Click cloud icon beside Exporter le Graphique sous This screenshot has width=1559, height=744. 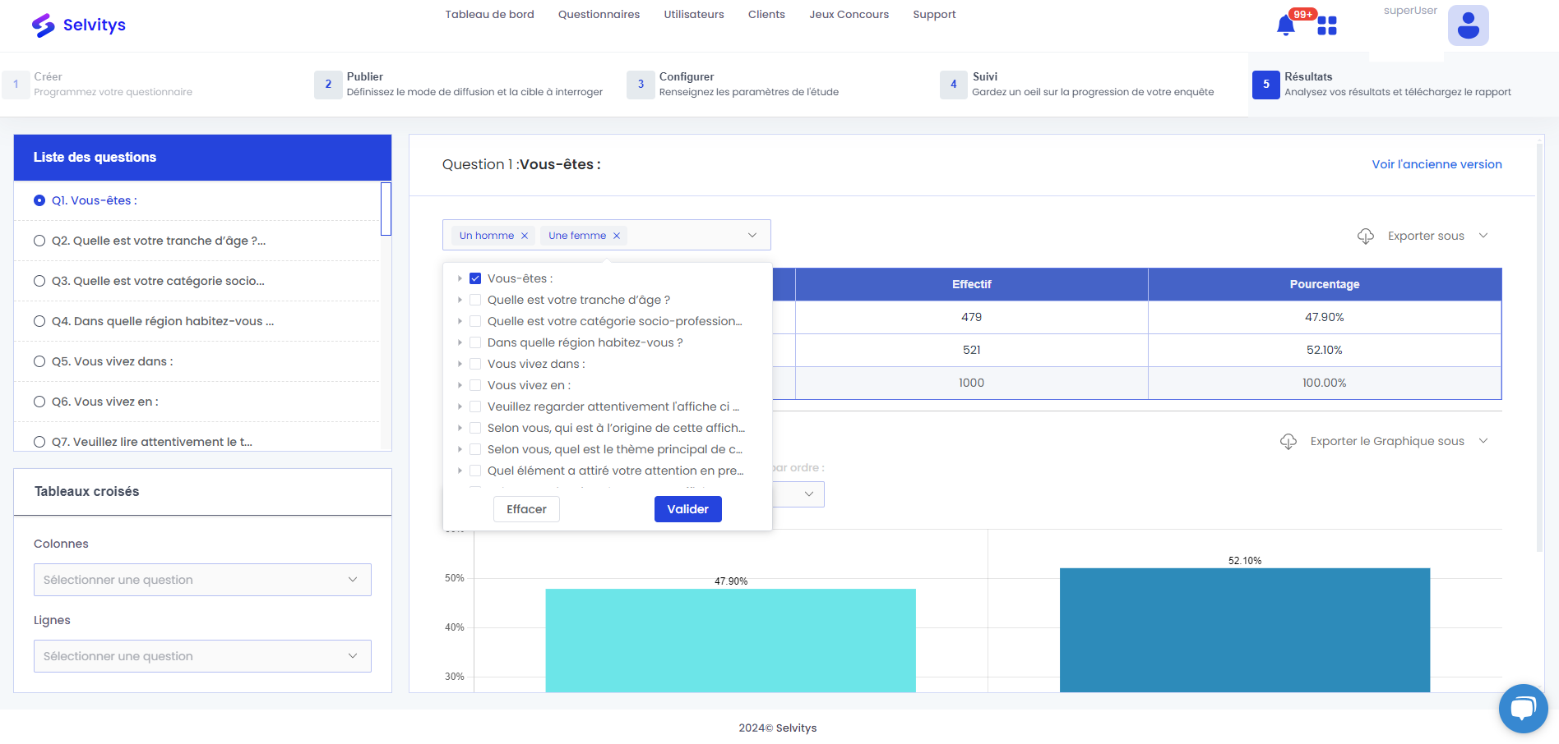[x=1288, y=441]
